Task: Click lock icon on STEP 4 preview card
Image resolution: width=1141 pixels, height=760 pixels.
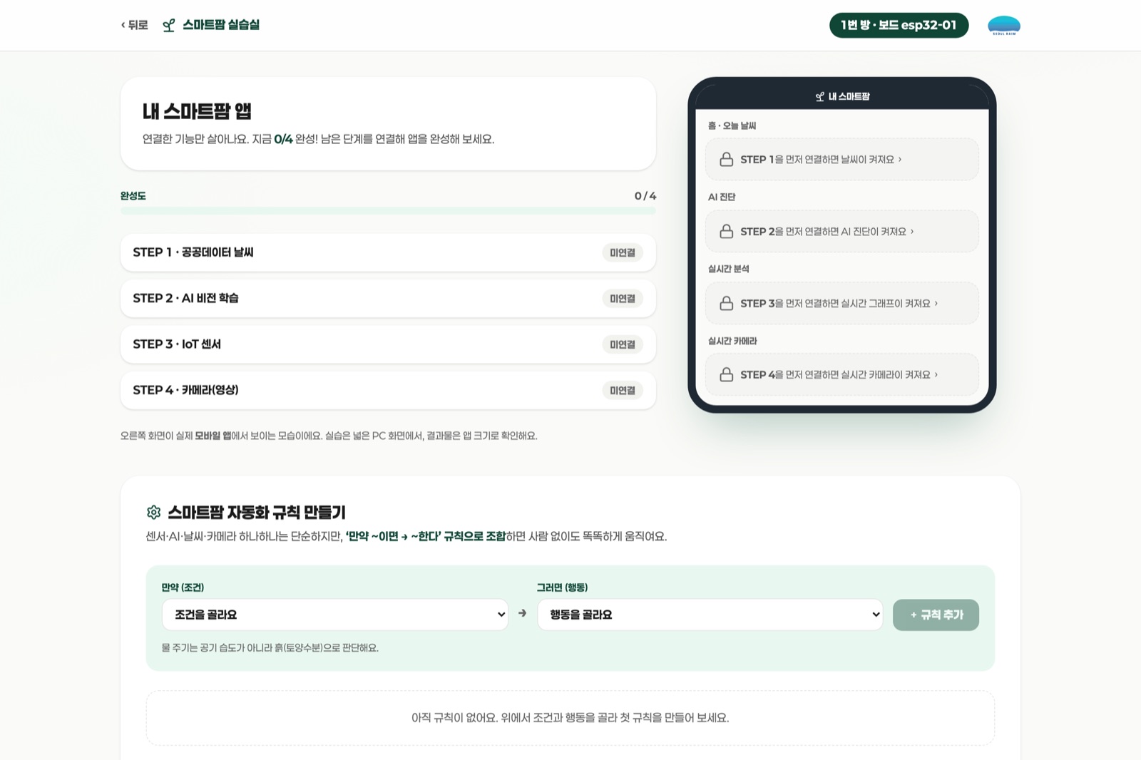Action: [x=726, y=374]
